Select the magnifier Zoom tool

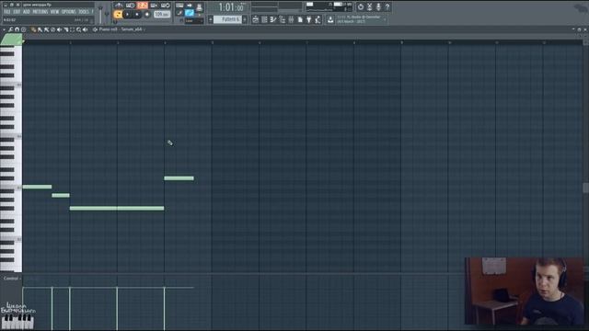[78, 29]
